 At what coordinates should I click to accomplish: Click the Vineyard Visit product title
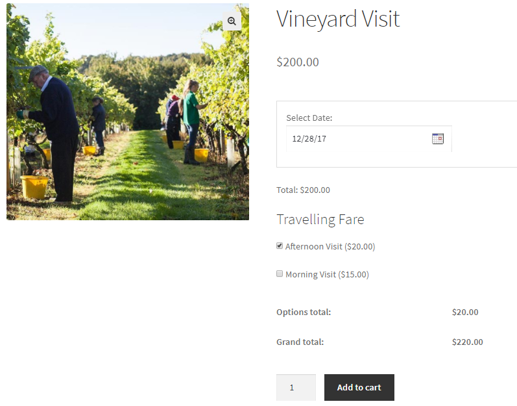click(x=338, y=19)
